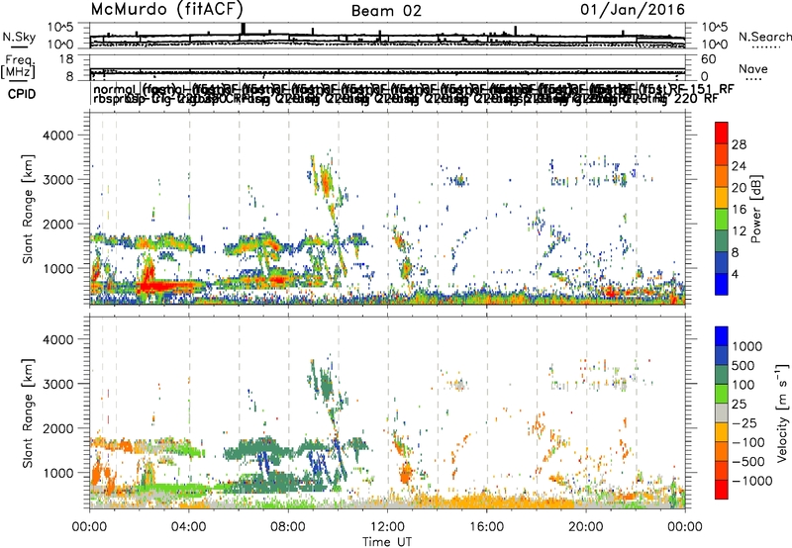Click the "Velocity [m s⁻¹]" colorbar title
792x548 pixels.
(782, 412)
